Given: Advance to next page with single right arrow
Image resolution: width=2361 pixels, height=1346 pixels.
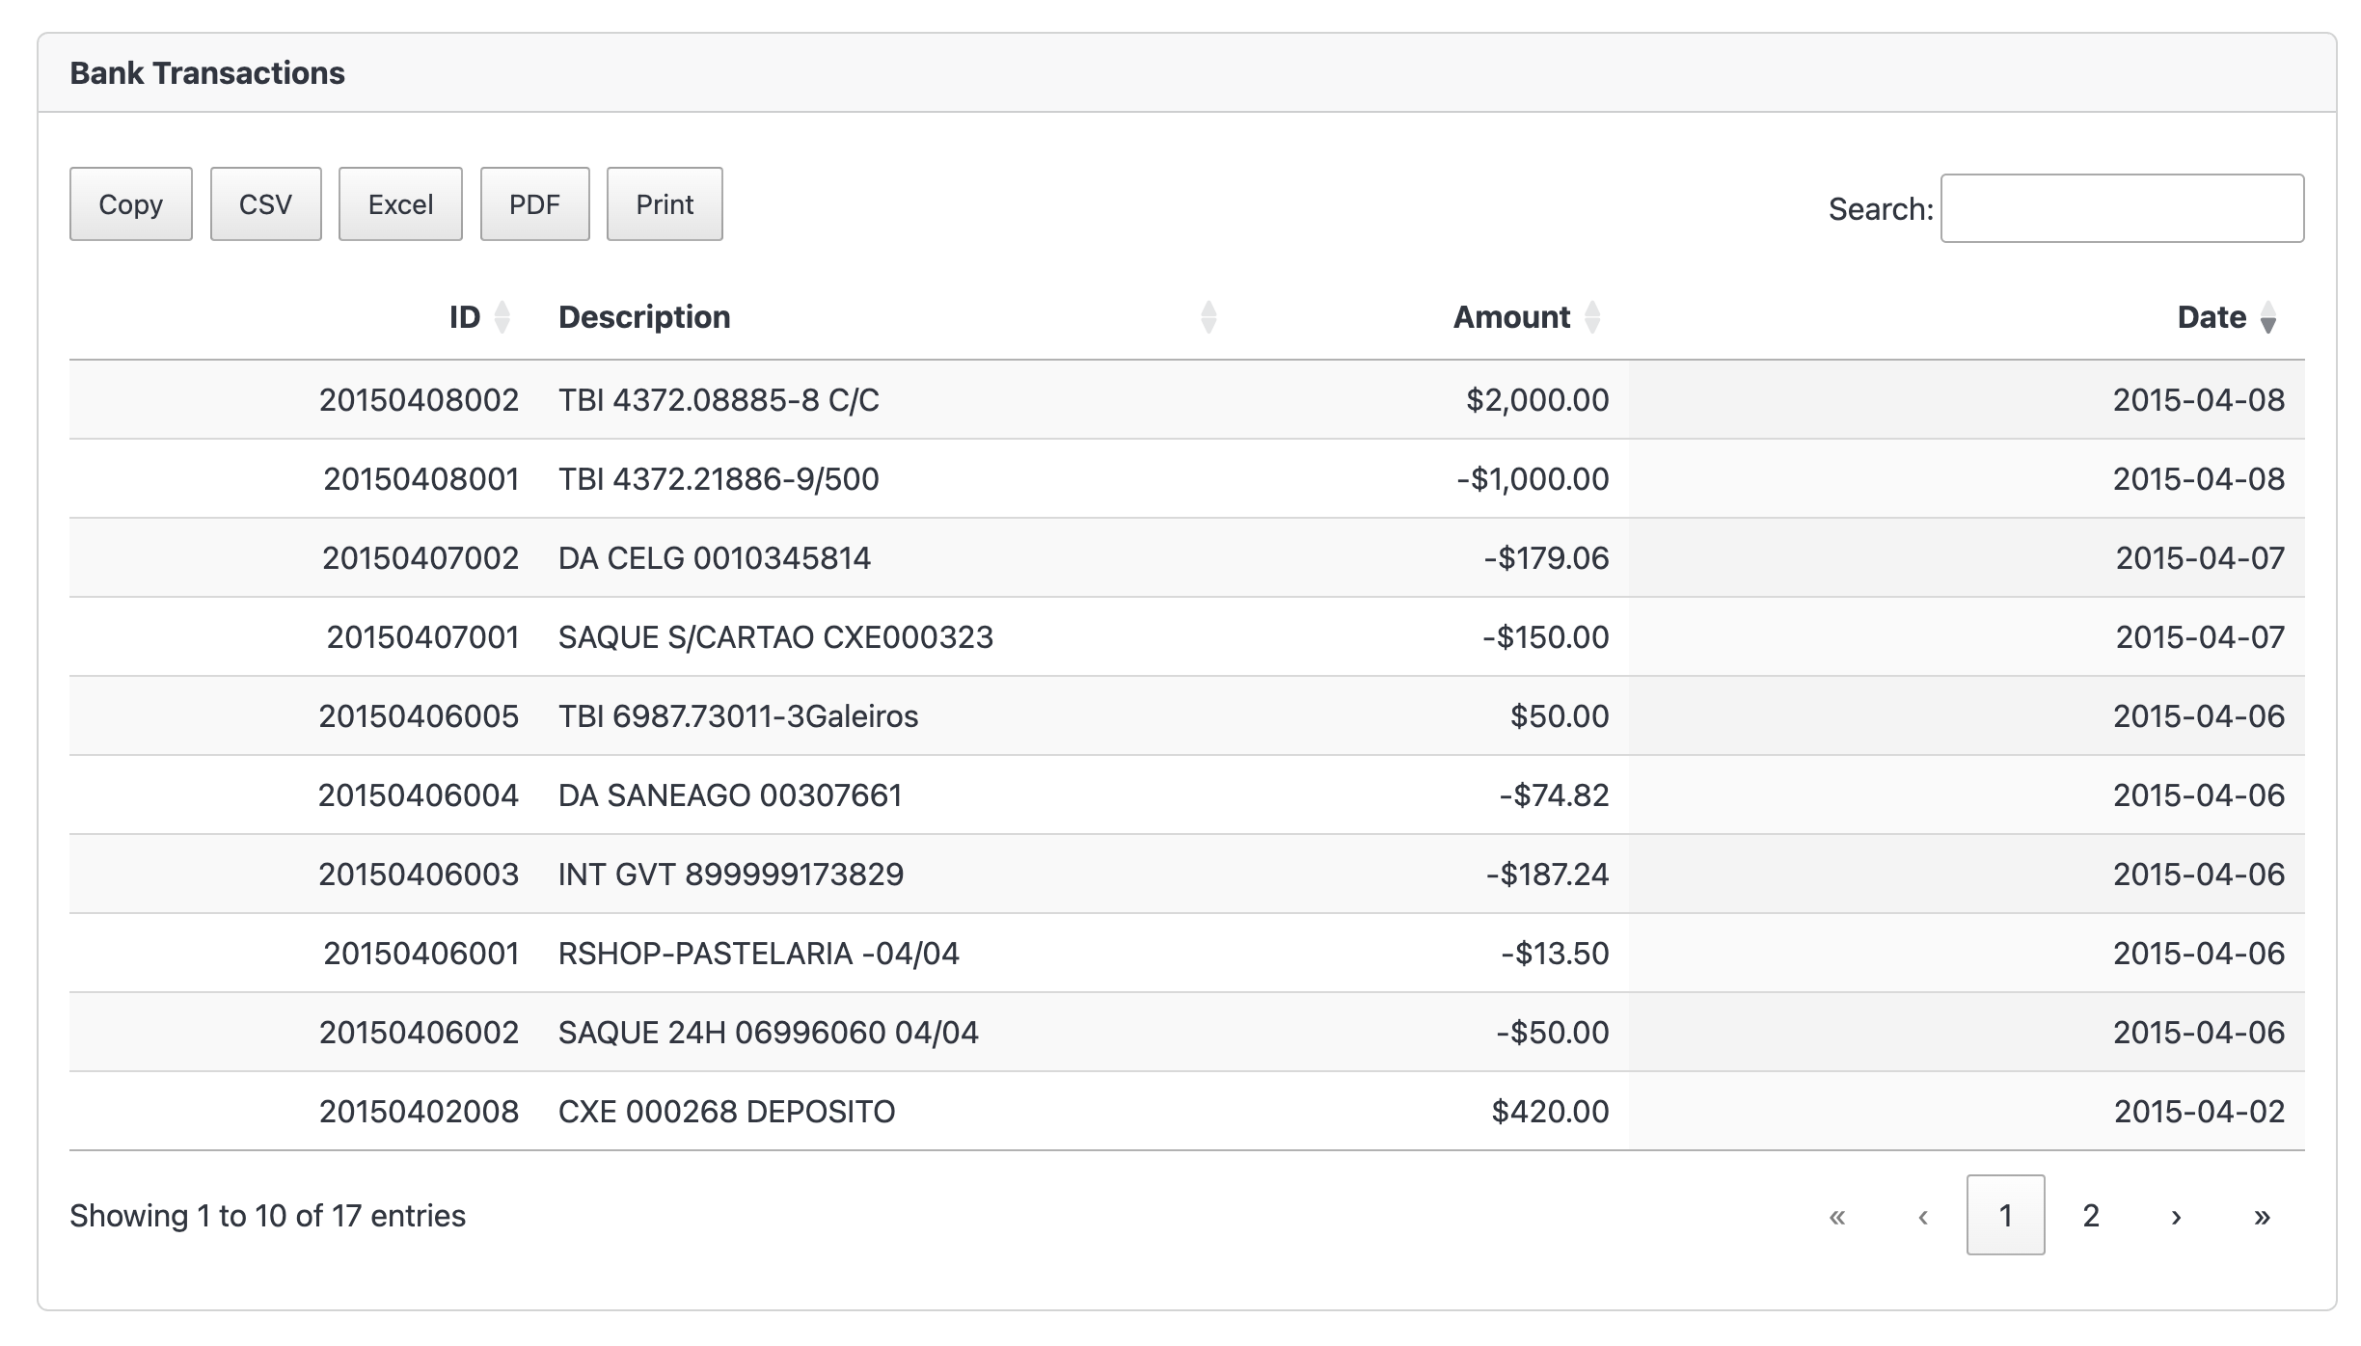Looking at the screenshot, I should click(2177, 1217).
